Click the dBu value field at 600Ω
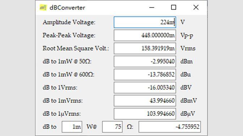 pyautogui.click(x=145, y=74)
